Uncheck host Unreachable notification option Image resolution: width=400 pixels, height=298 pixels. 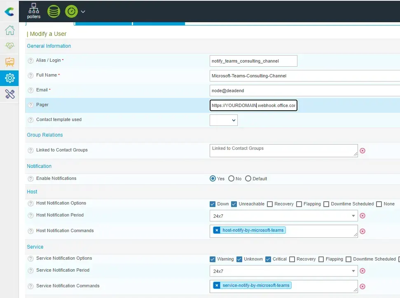[234, 204]
